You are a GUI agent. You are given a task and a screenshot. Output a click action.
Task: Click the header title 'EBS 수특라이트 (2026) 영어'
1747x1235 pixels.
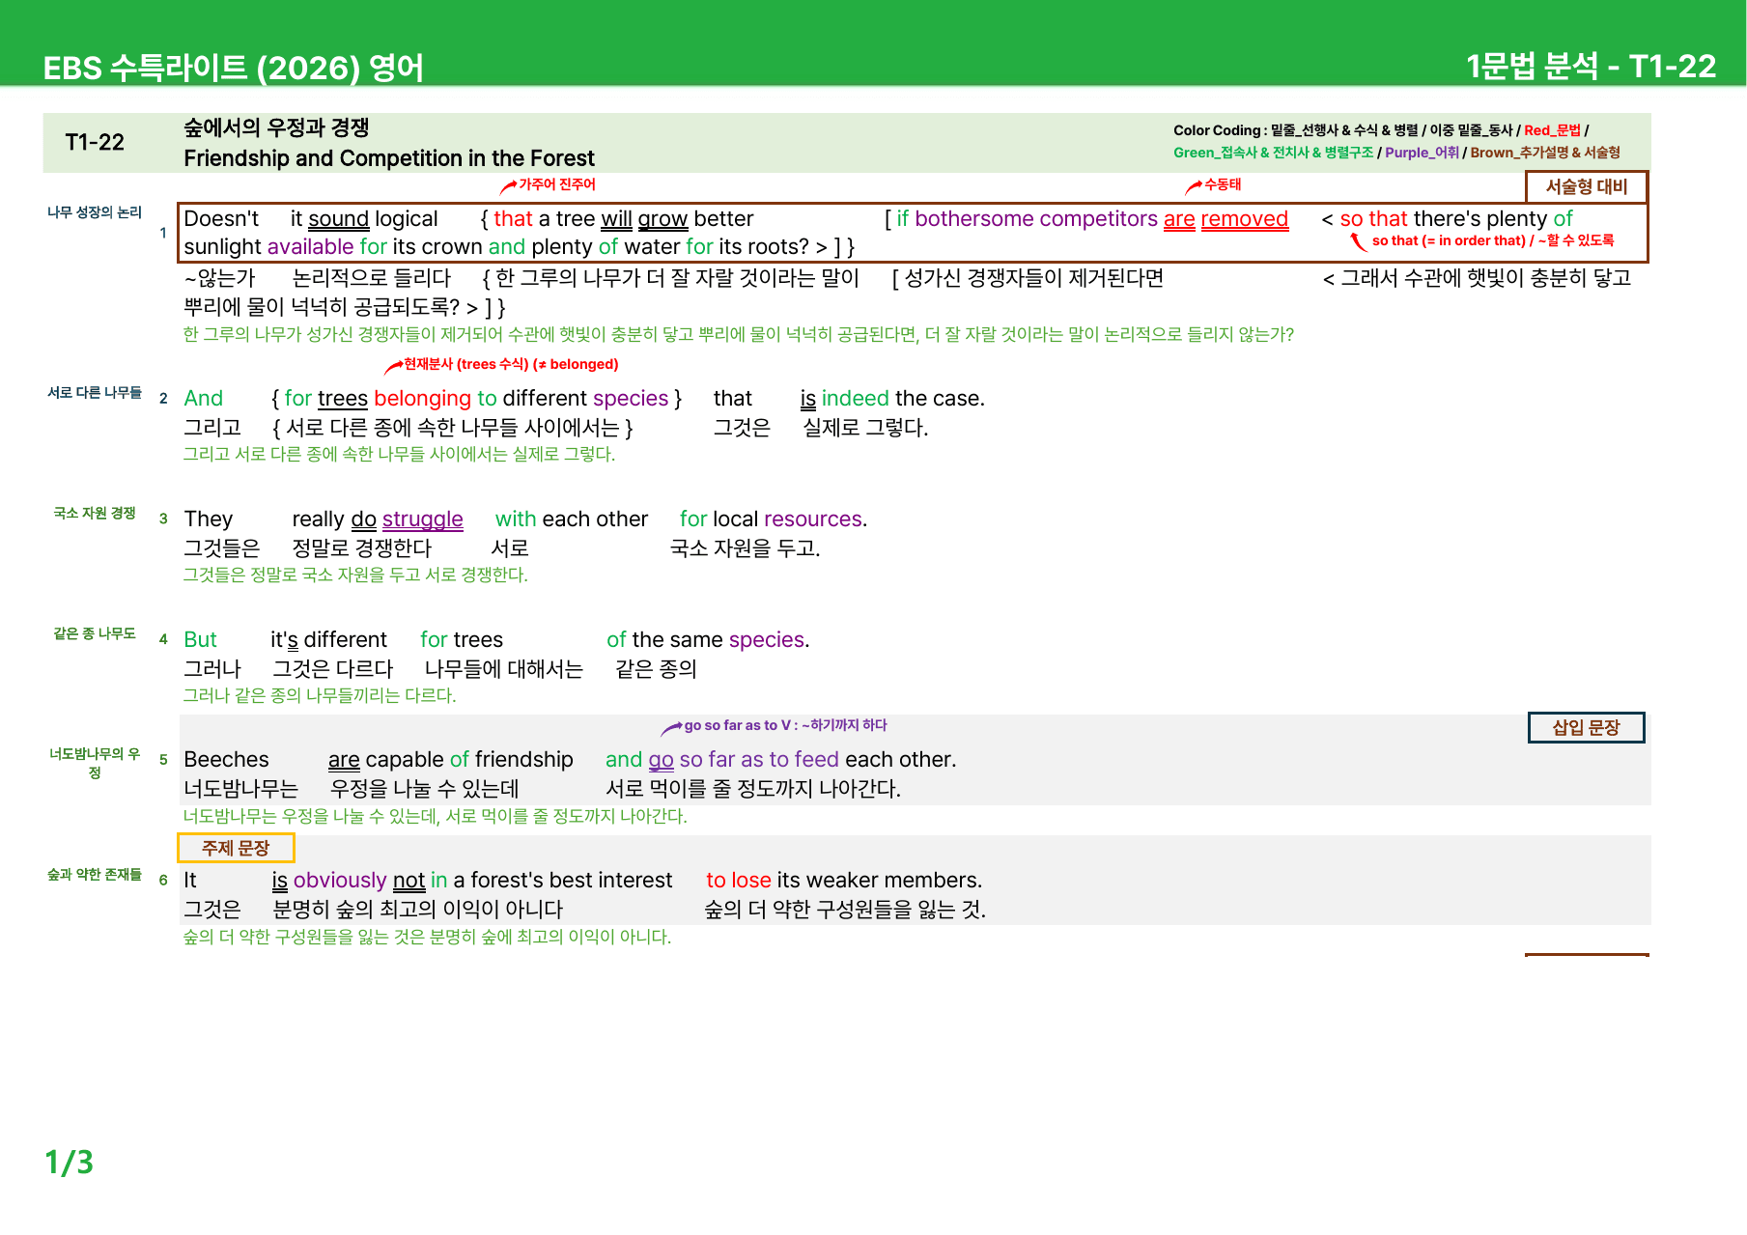[x=234, y=68]
